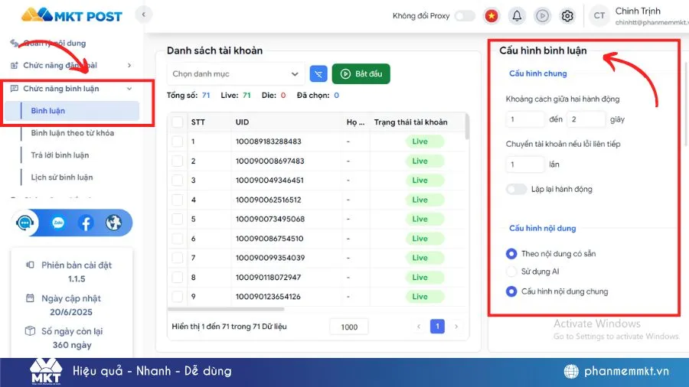Toggle the Không đổi Proxy switch
This screenshot has height=387, width=689.
tap(465, 16)
